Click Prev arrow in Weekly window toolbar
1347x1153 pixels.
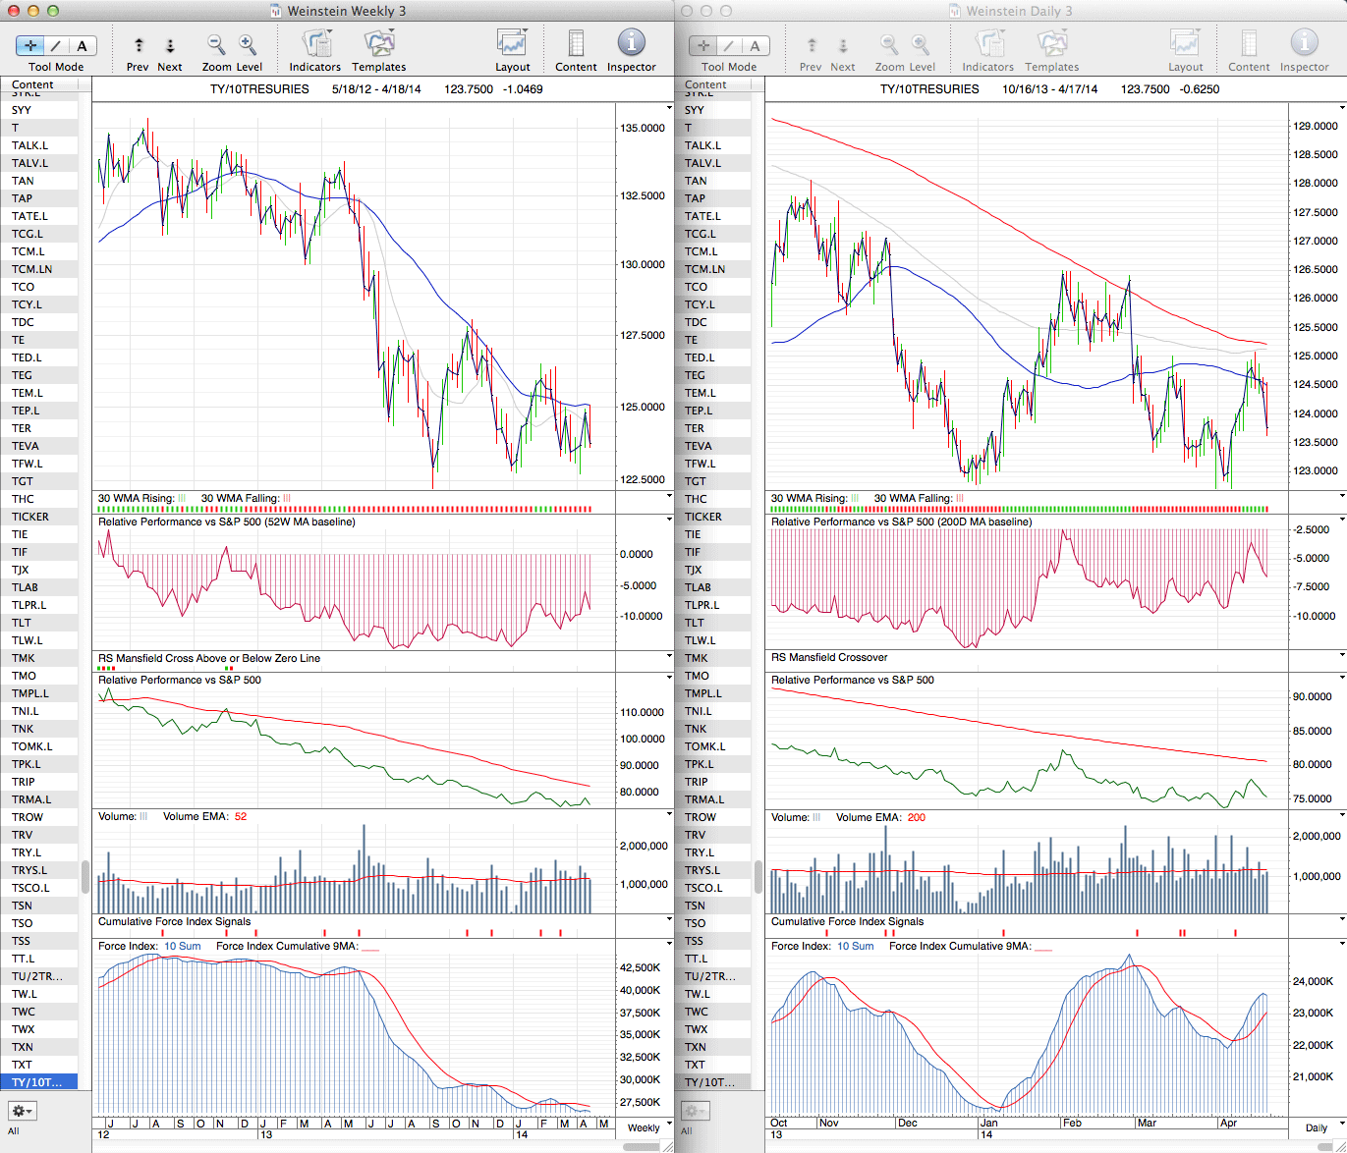(x=139, y=45)
